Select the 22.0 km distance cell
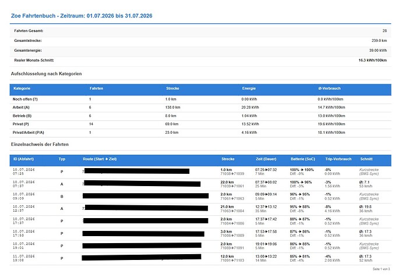 click(x=227, y=182)
